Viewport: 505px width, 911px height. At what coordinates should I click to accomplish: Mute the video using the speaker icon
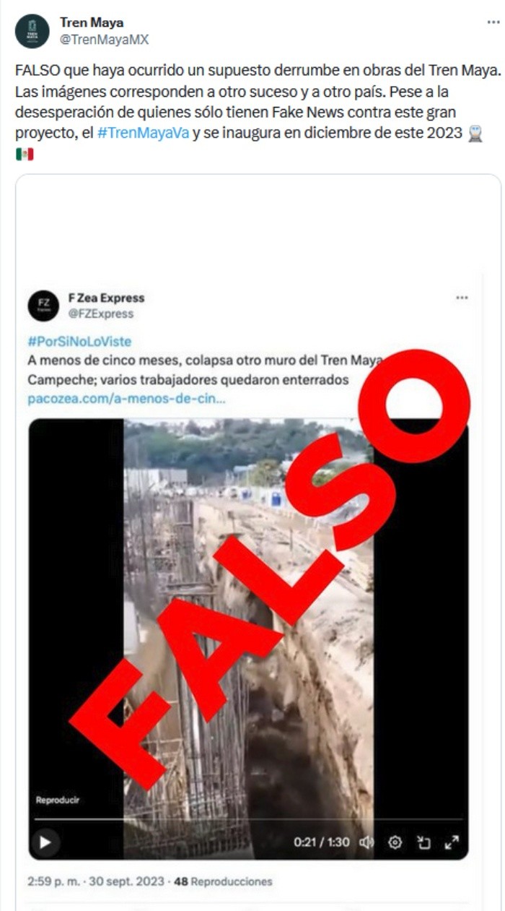click(x=366, y=842)
